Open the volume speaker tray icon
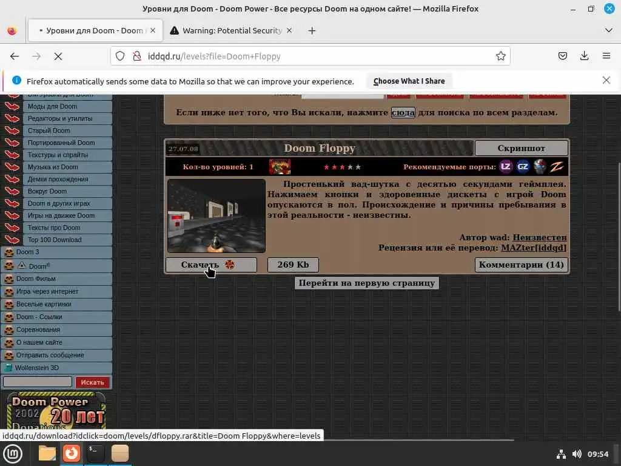 tap(577, 454)
